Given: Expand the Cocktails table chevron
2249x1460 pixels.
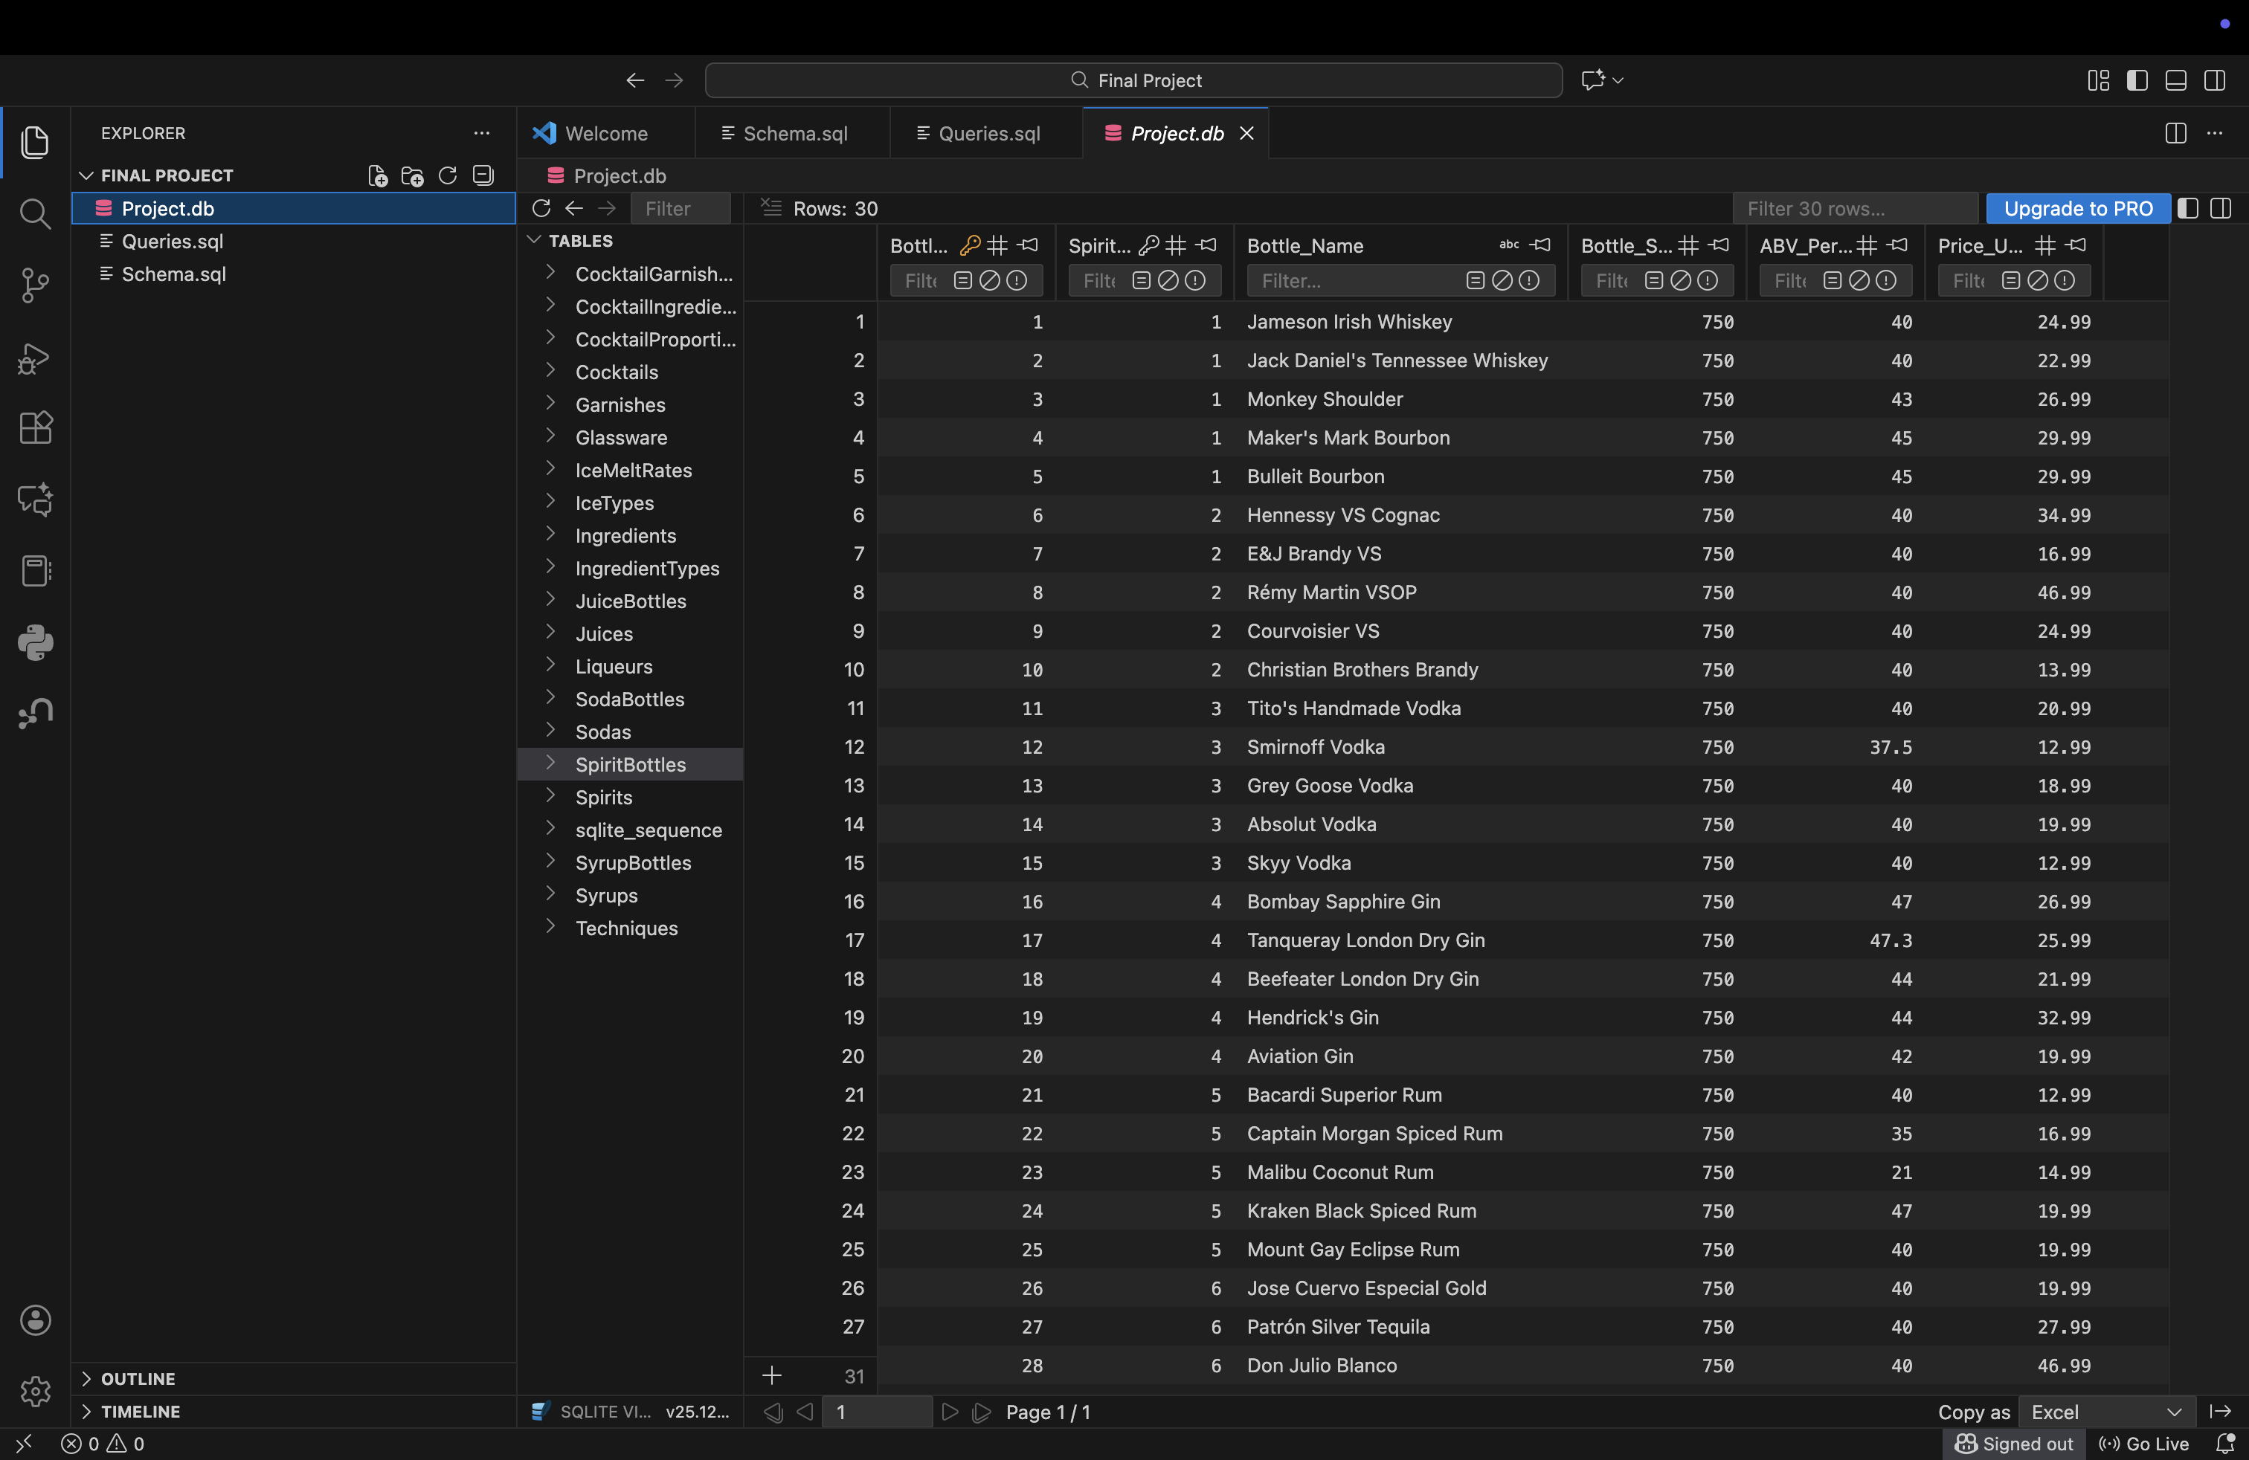Looking at the screenshot, I should 551,371.
